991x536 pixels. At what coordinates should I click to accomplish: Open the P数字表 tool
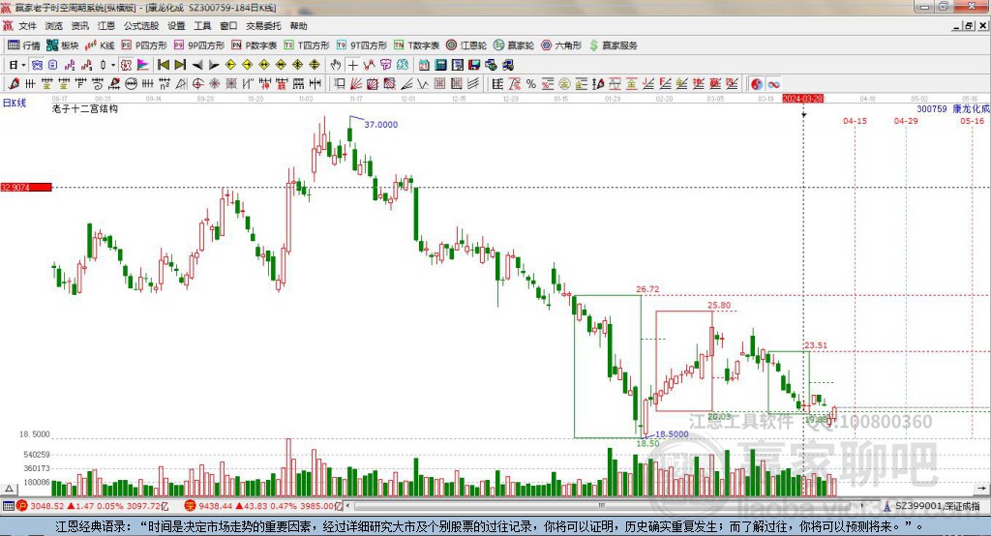point(255,45)
